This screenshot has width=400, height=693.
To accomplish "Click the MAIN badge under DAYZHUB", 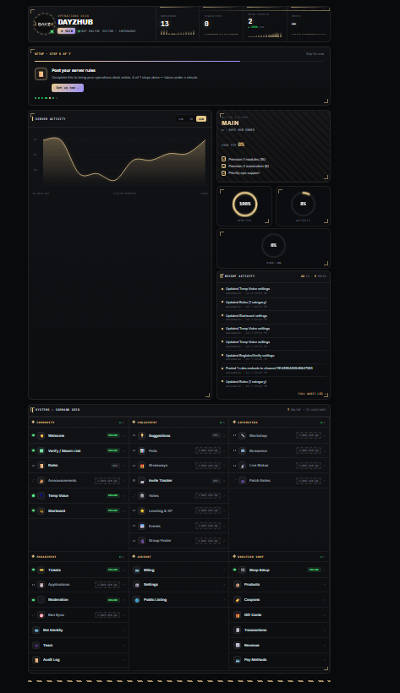I will [x=66, y=31].
